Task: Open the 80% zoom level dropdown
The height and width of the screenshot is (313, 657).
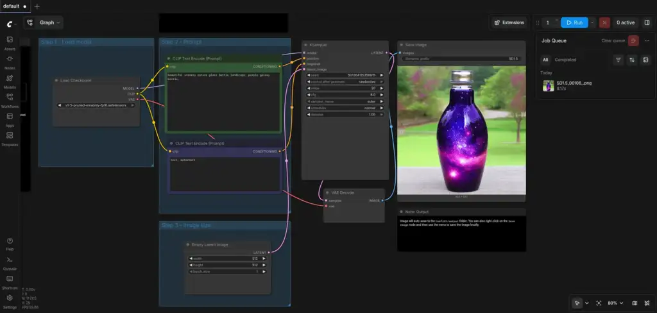Action: (615, 303)
